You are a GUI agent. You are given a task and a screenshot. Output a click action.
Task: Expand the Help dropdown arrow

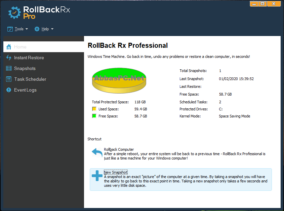tap(52, 29)
